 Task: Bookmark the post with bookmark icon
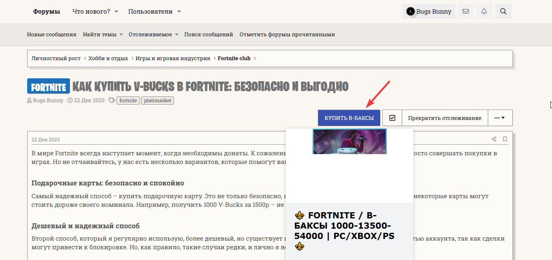505,139
